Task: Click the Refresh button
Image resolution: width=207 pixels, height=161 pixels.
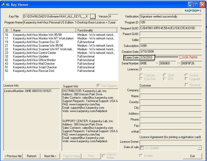Action: [32, 156]
